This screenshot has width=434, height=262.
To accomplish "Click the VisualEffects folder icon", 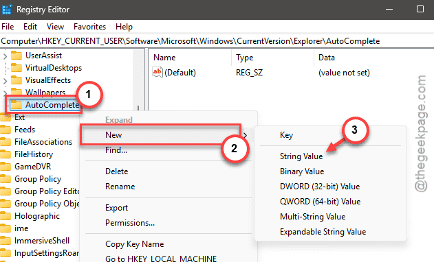I will coord(17,80).
